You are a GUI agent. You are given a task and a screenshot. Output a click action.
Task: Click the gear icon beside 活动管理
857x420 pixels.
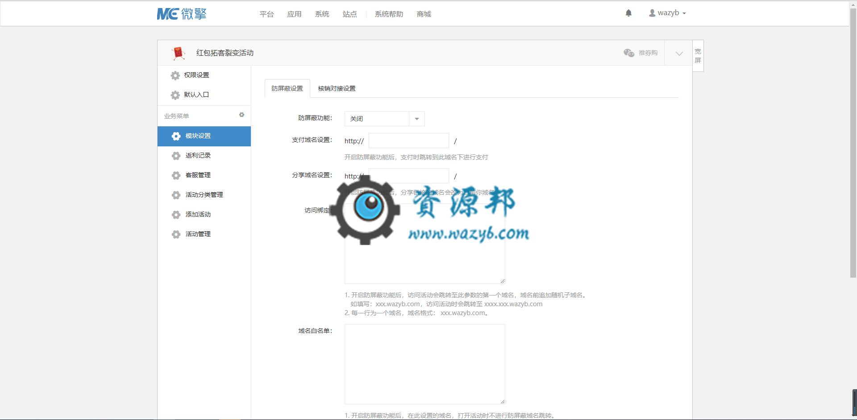click(x=176, y=234)
